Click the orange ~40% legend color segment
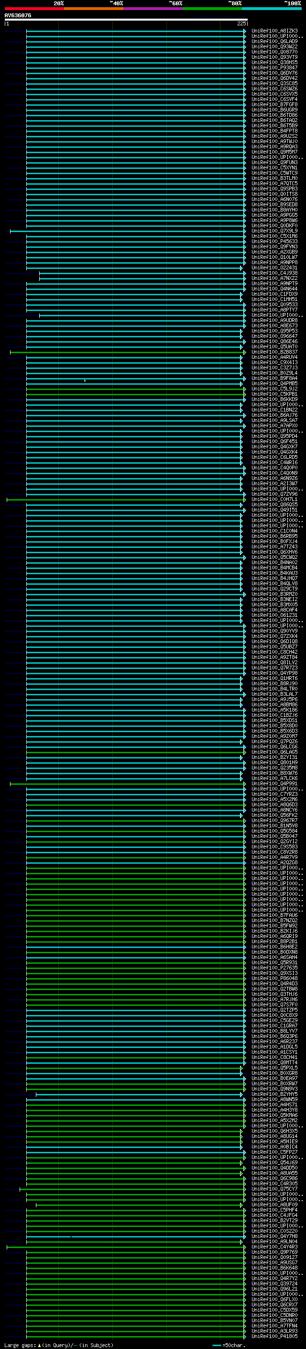This screenshot has width=306, height=1349. pos(94,9)
